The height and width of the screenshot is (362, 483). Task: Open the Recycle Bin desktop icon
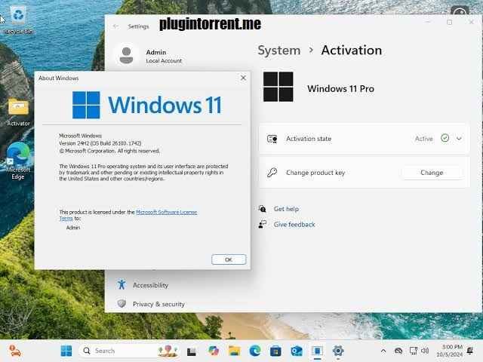coord(18,20)
